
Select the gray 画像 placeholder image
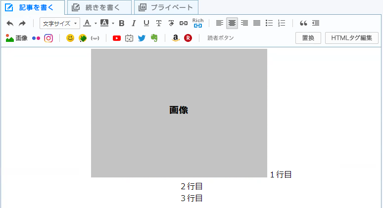point(179,113)
